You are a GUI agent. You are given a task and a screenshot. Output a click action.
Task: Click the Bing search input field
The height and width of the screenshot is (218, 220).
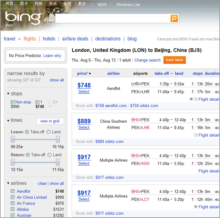(113, 18)
